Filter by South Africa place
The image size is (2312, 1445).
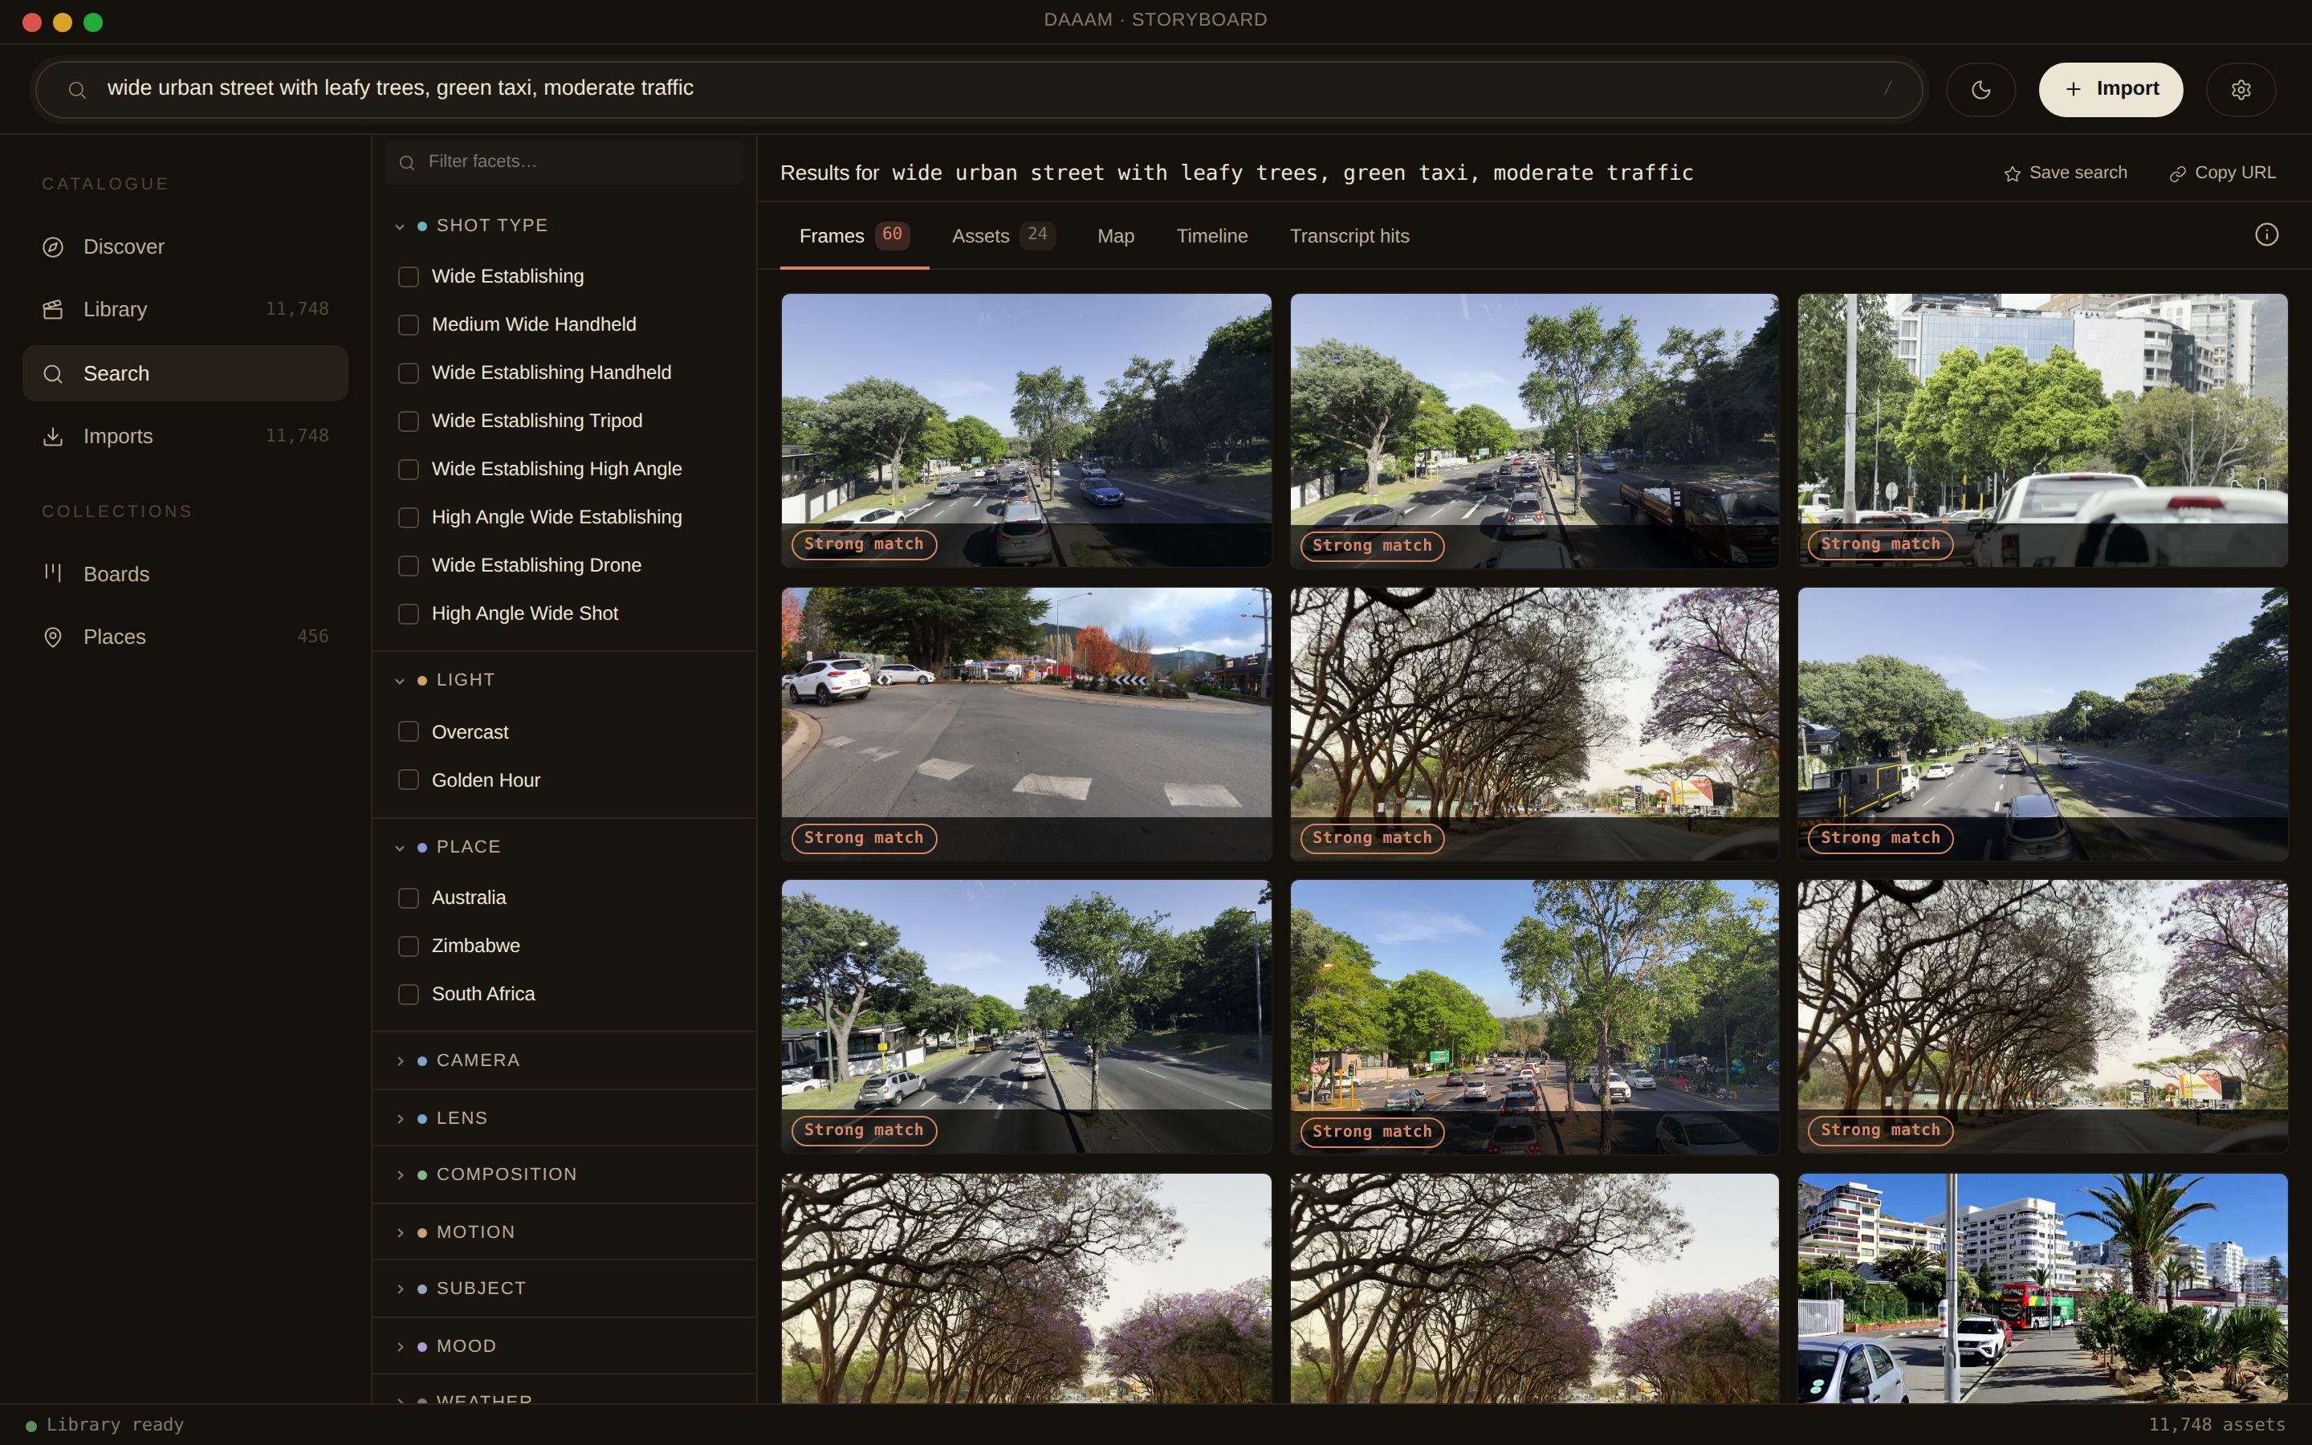409,994
